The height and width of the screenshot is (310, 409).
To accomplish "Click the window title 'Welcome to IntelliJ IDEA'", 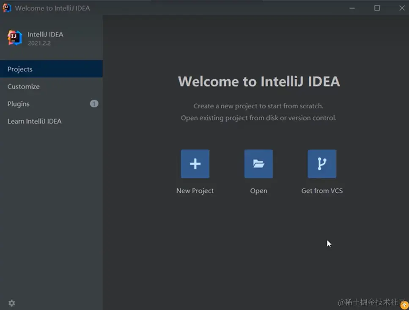I will point(52,8).
